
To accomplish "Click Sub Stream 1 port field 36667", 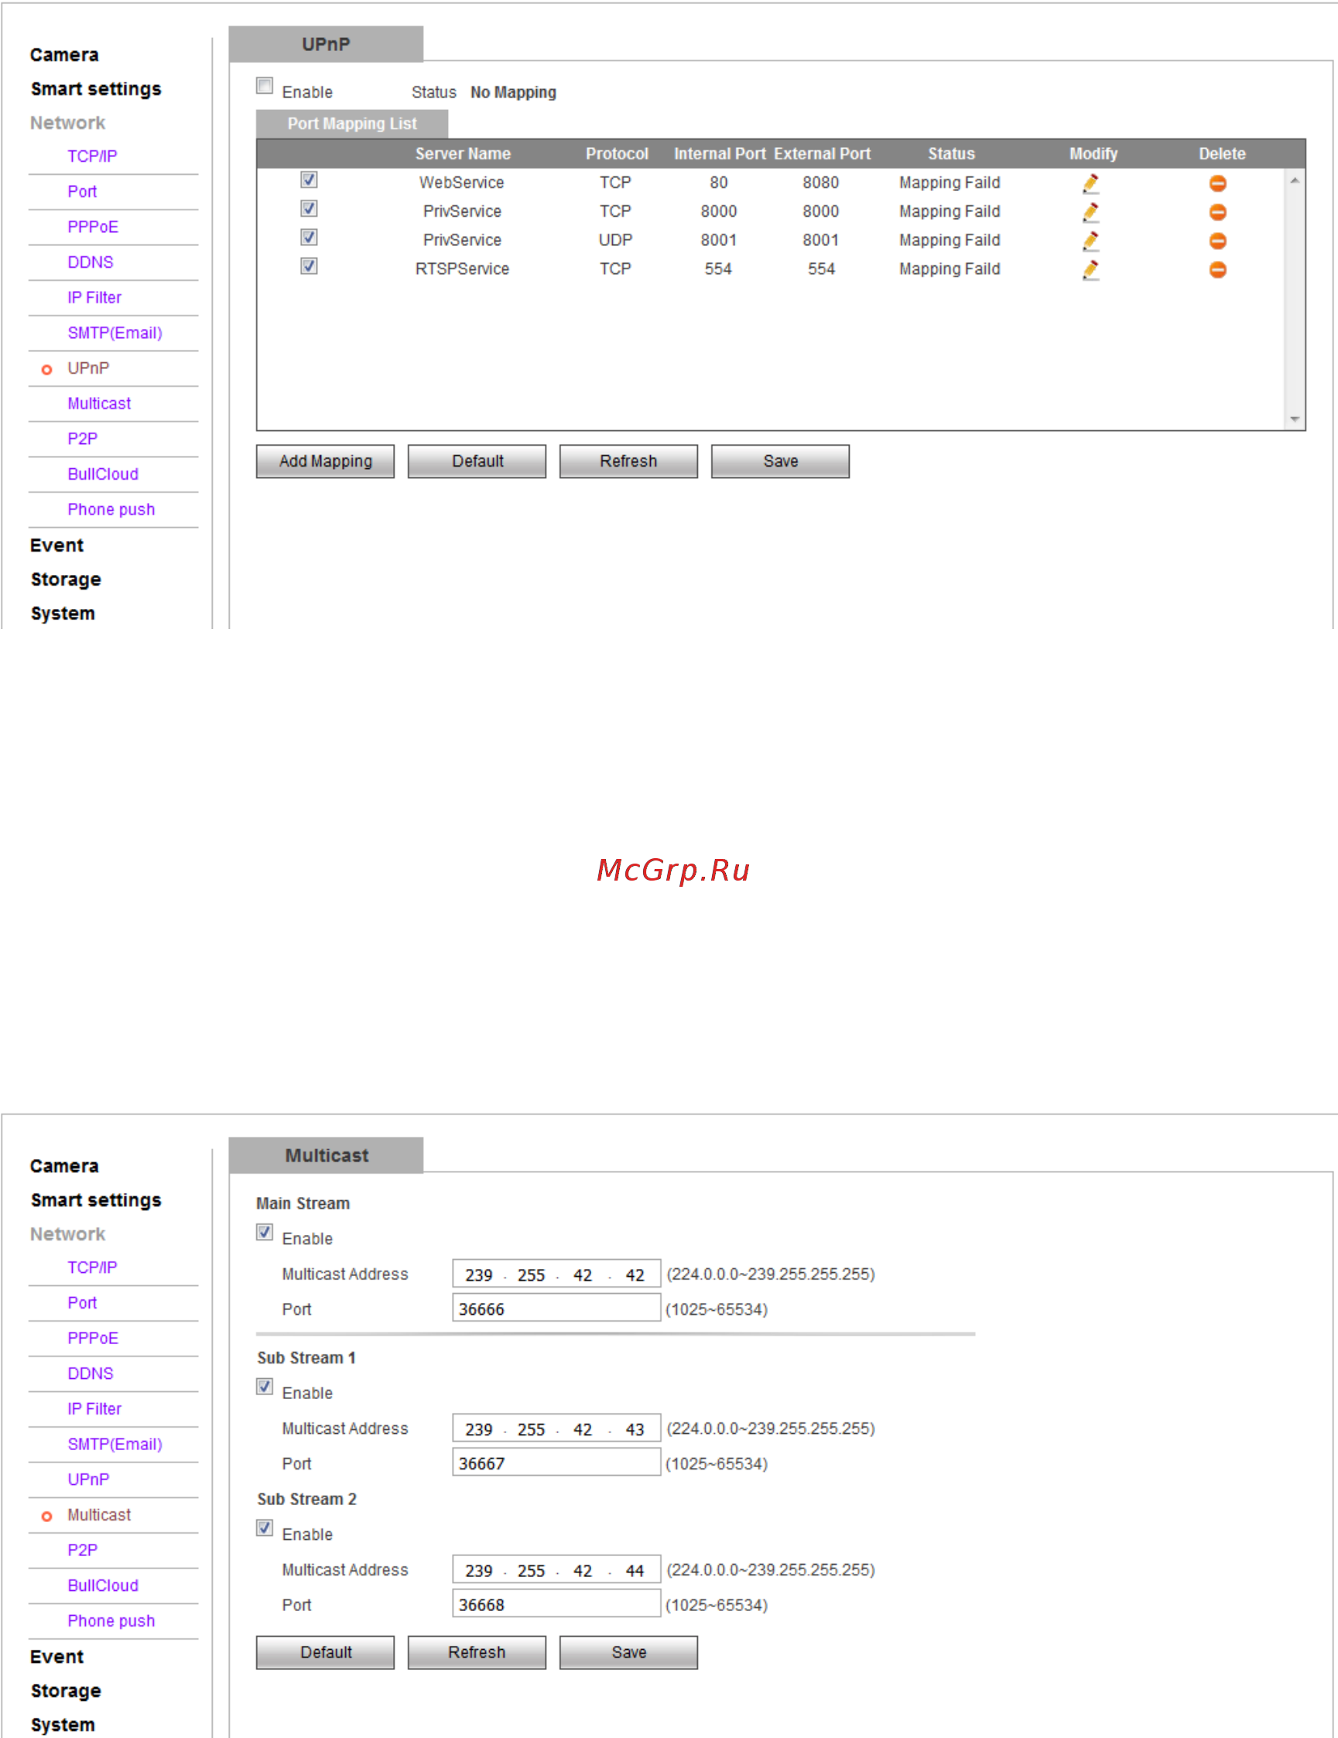I will click(x=556, y=1463).
